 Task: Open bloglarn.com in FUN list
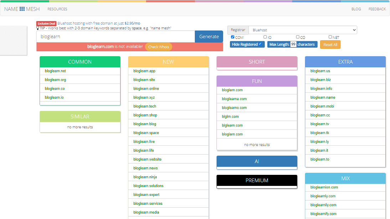tap(232, 134)
